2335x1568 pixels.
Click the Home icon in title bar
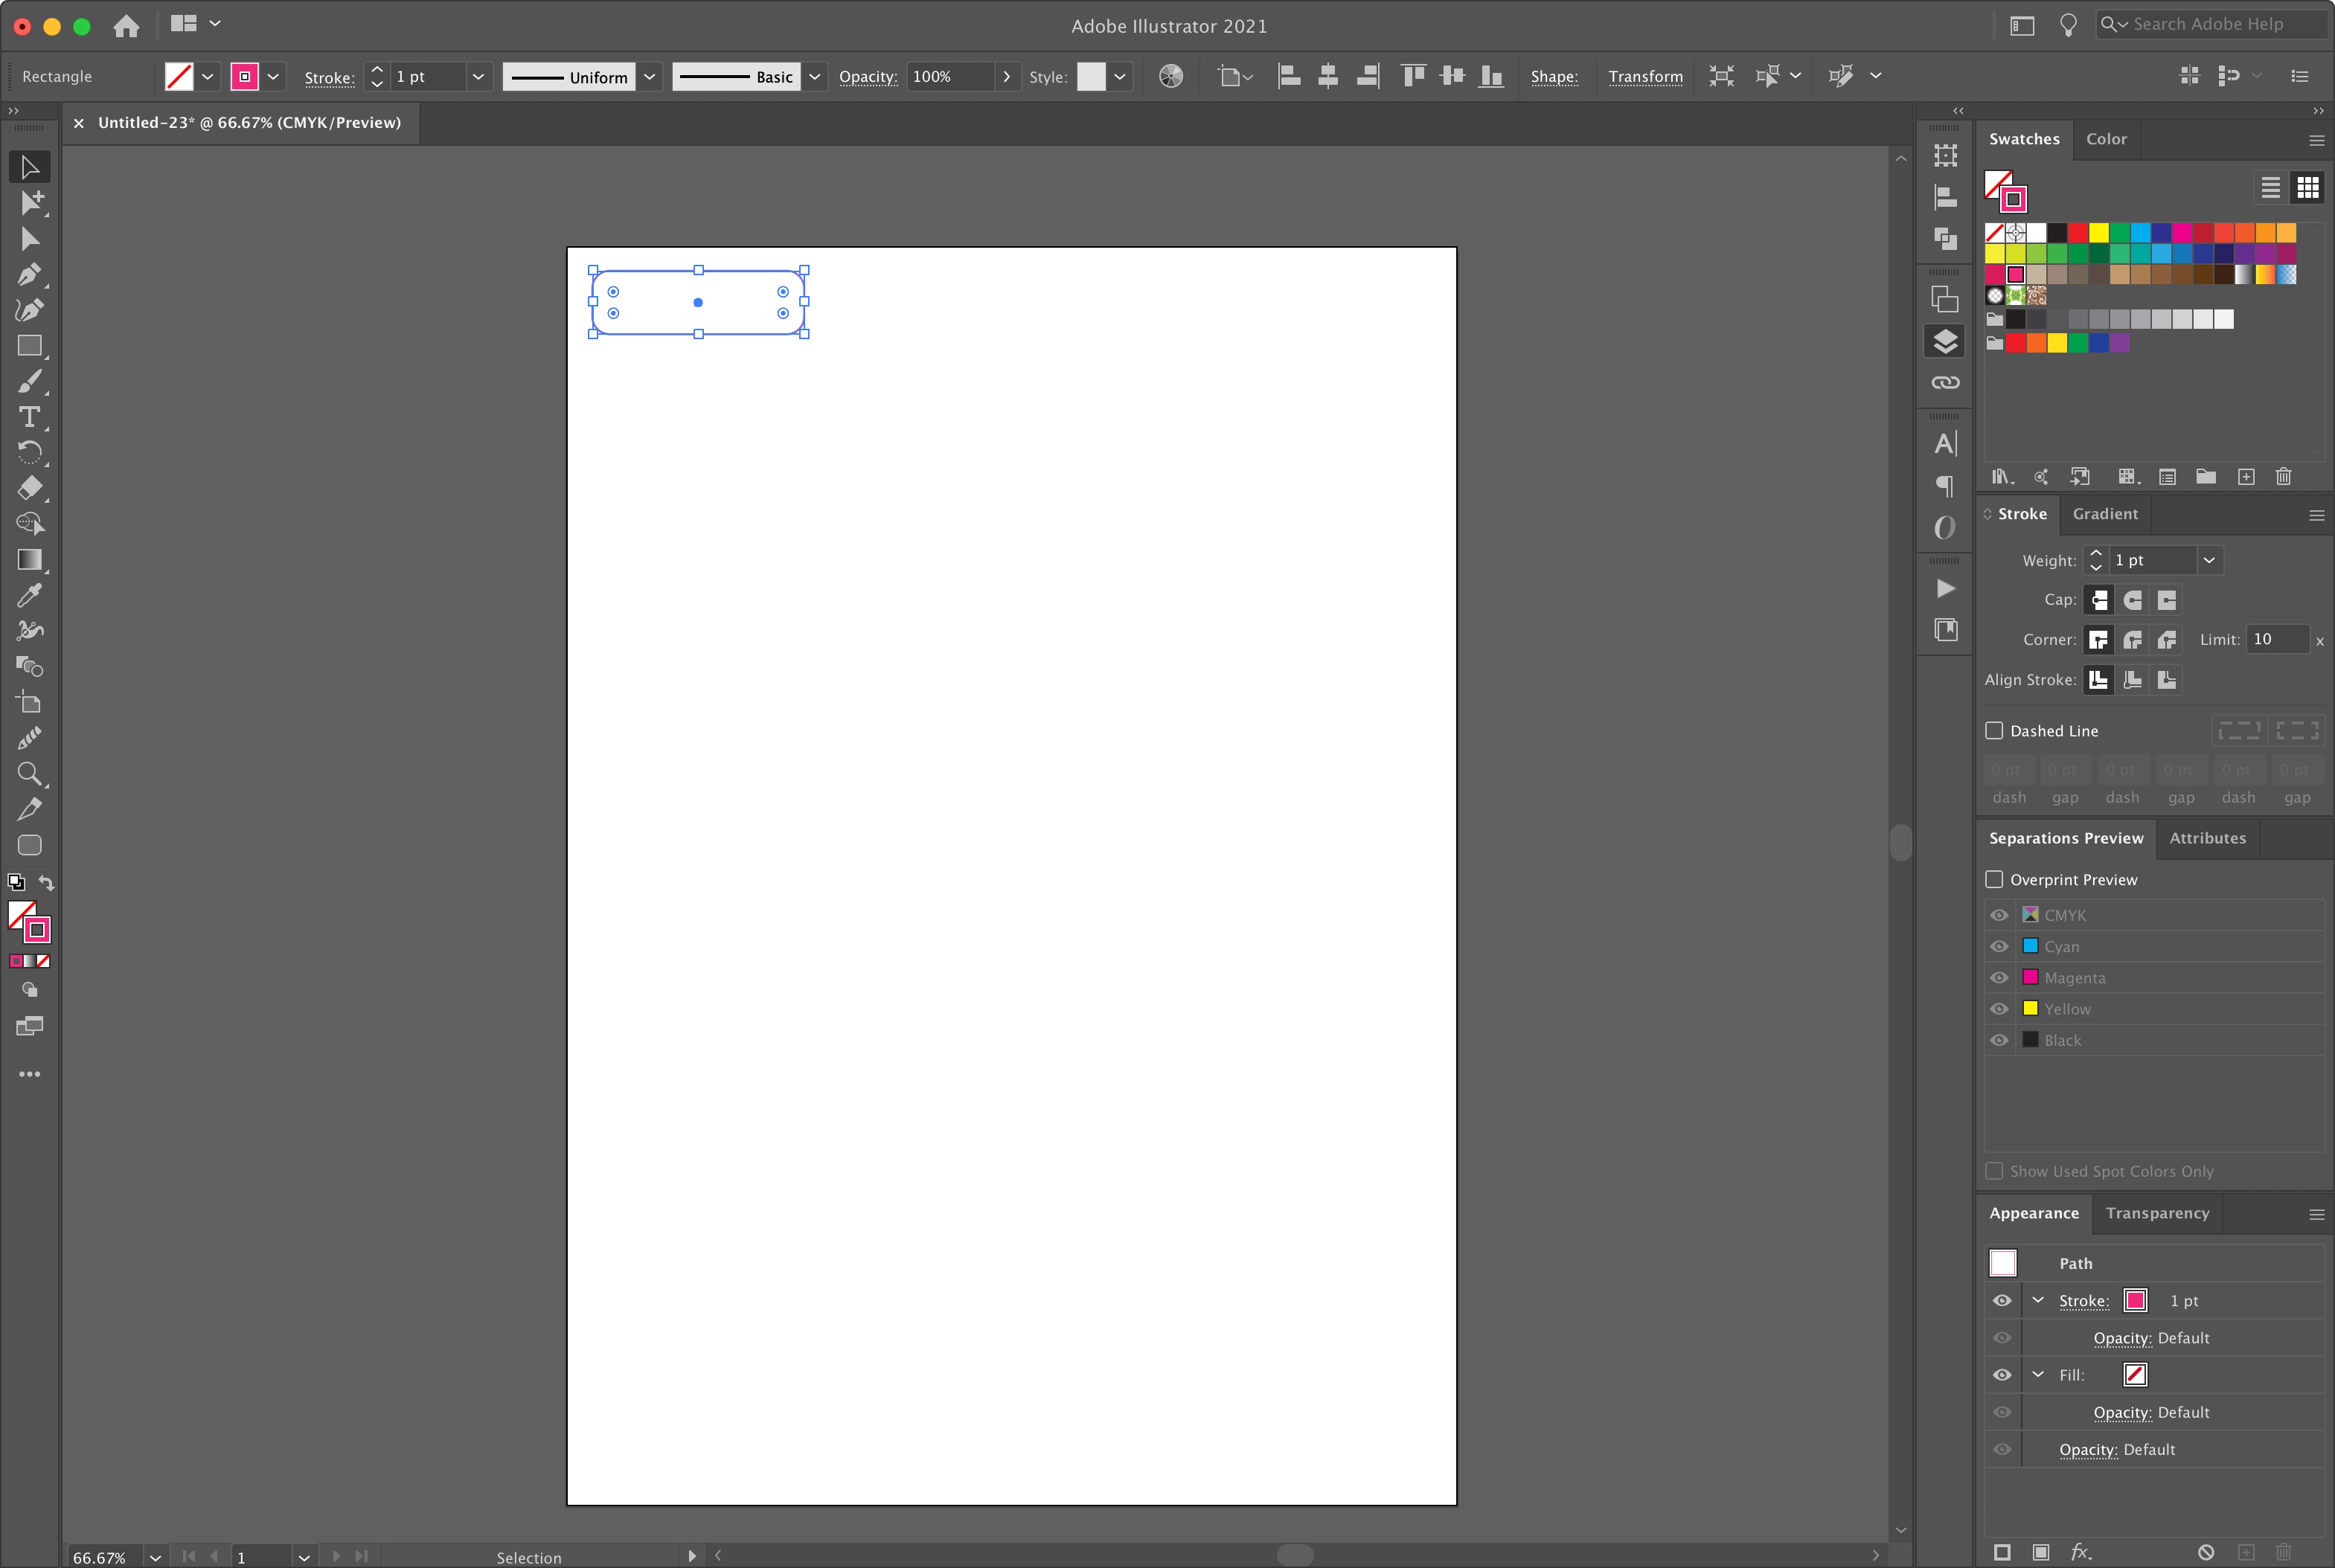126,26
